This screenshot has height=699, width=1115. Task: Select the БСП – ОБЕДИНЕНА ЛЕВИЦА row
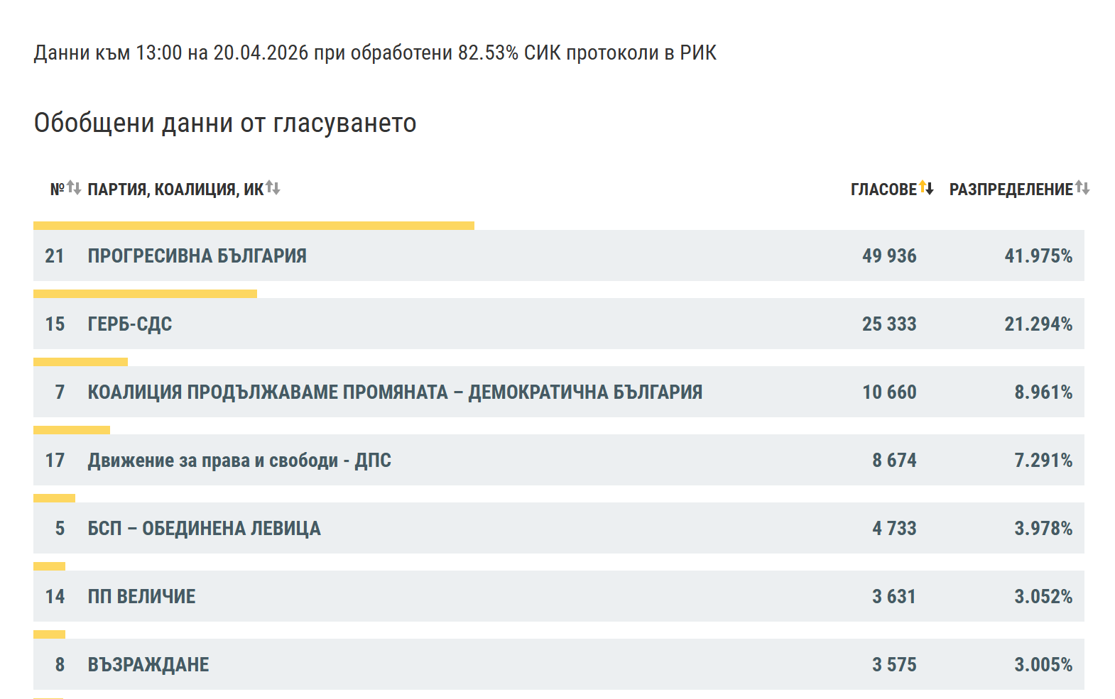tap(559, 528)
